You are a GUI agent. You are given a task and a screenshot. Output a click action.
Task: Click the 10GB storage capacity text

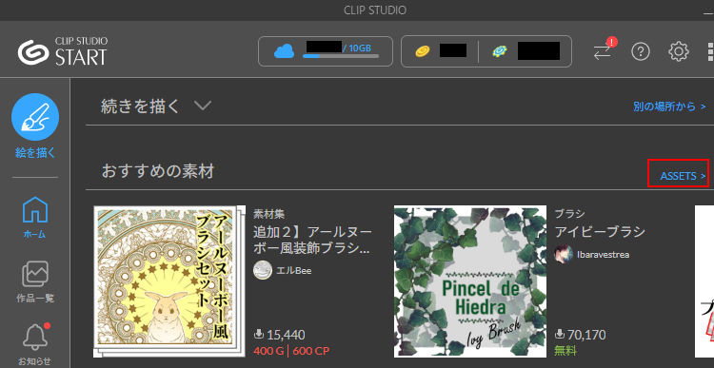click(x=360, y=48)
